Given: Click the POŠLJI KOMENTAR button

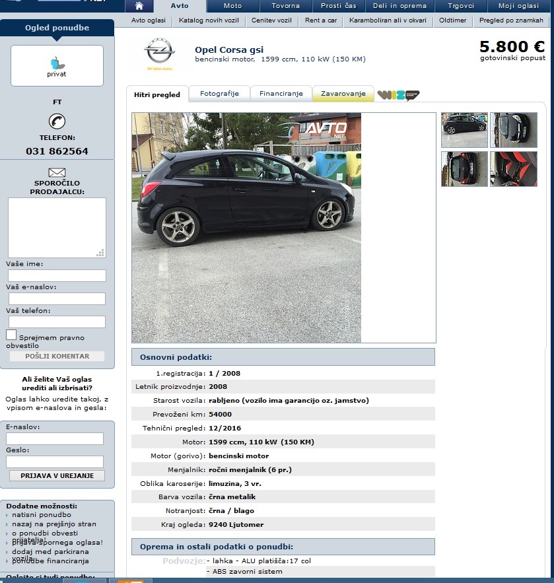Looking at the screenshot, I should pos(57,356).
